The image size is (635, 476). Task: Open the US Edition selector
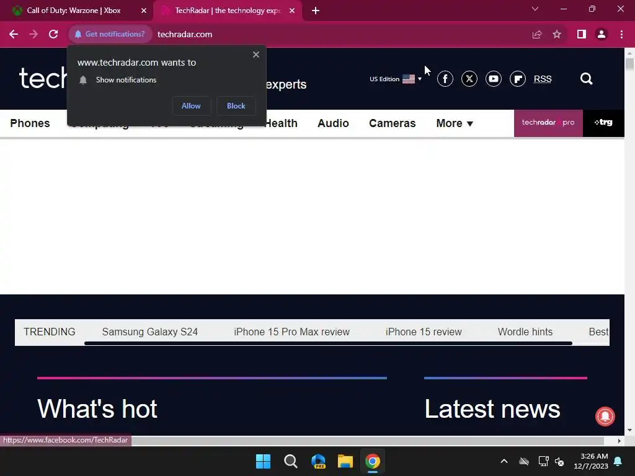(x=396, y=79)
